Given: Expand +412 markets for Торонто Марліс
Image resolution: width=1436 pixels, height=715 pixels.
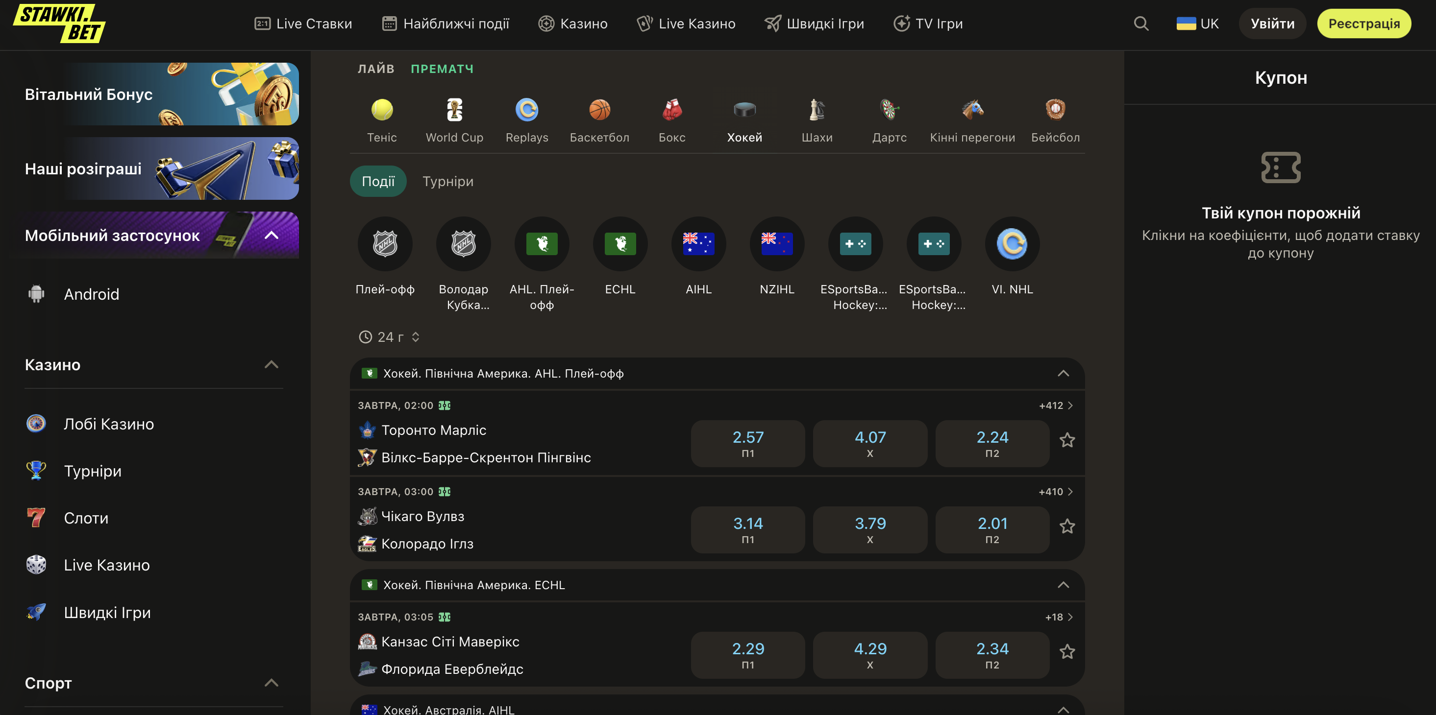Looking at the screenshot, I should point(1056,405).
